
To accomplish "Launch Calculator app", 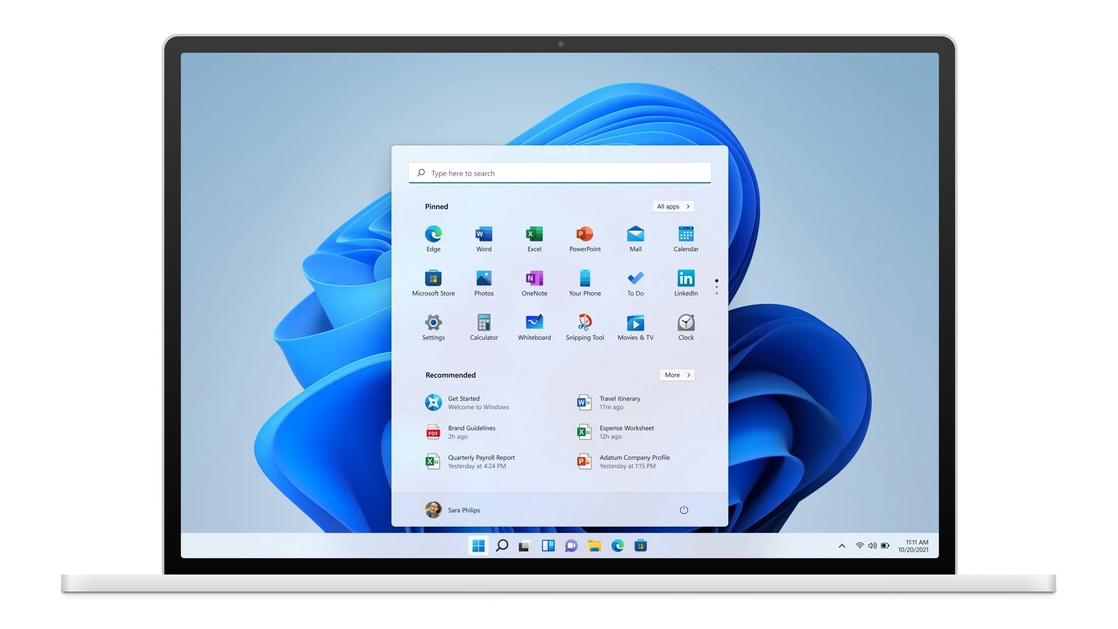I will click(484, 323).
